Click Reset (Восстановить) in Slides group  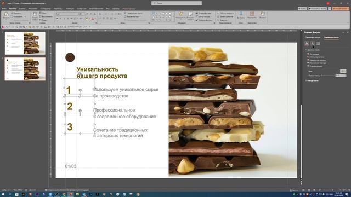pyautogui.click(x=46, y=16)
